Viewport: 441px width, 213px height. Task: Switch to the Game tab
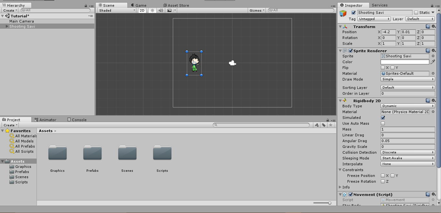[139, 5]
